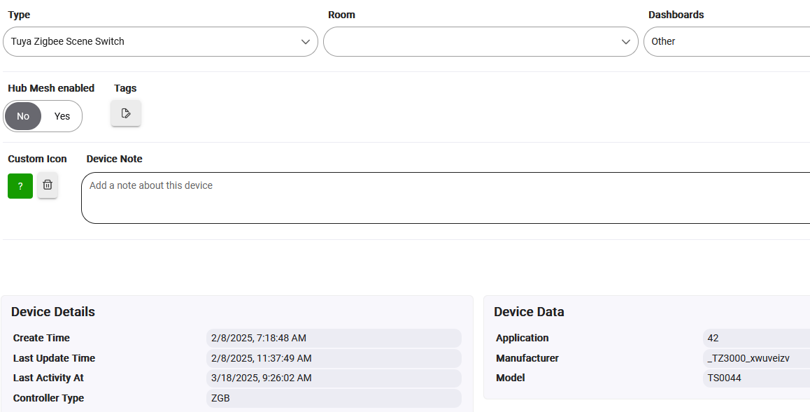
Task: Select the Create Time value field
Action: (334, 338)
